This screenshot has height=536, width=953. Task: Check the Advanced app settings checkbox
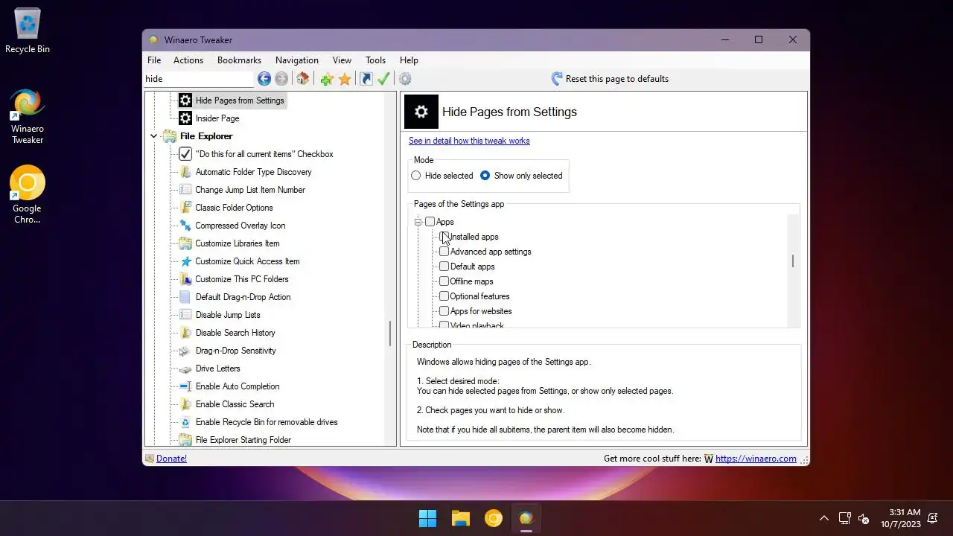444,252
